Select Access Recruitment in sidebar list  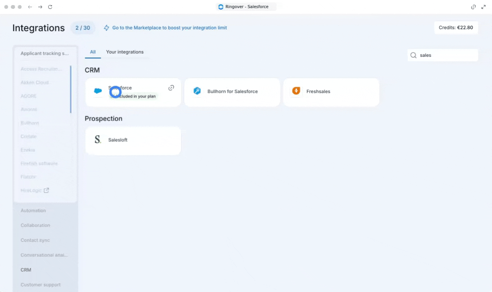pyautogui.click(x=41, y=69)
